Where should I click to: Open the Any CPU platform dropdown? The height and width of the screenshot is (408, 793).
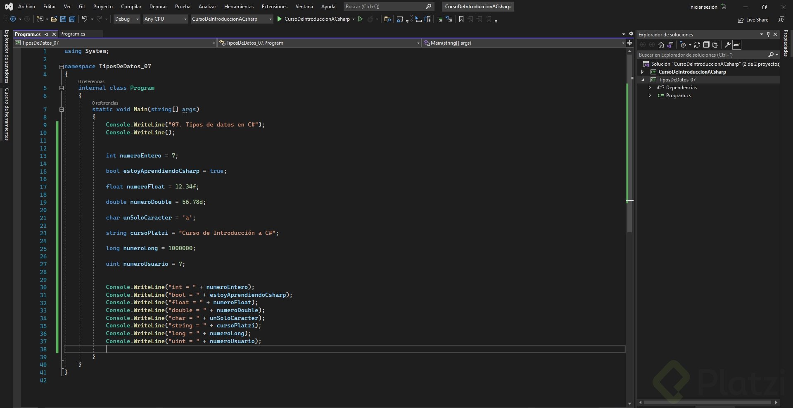[165, 19]
